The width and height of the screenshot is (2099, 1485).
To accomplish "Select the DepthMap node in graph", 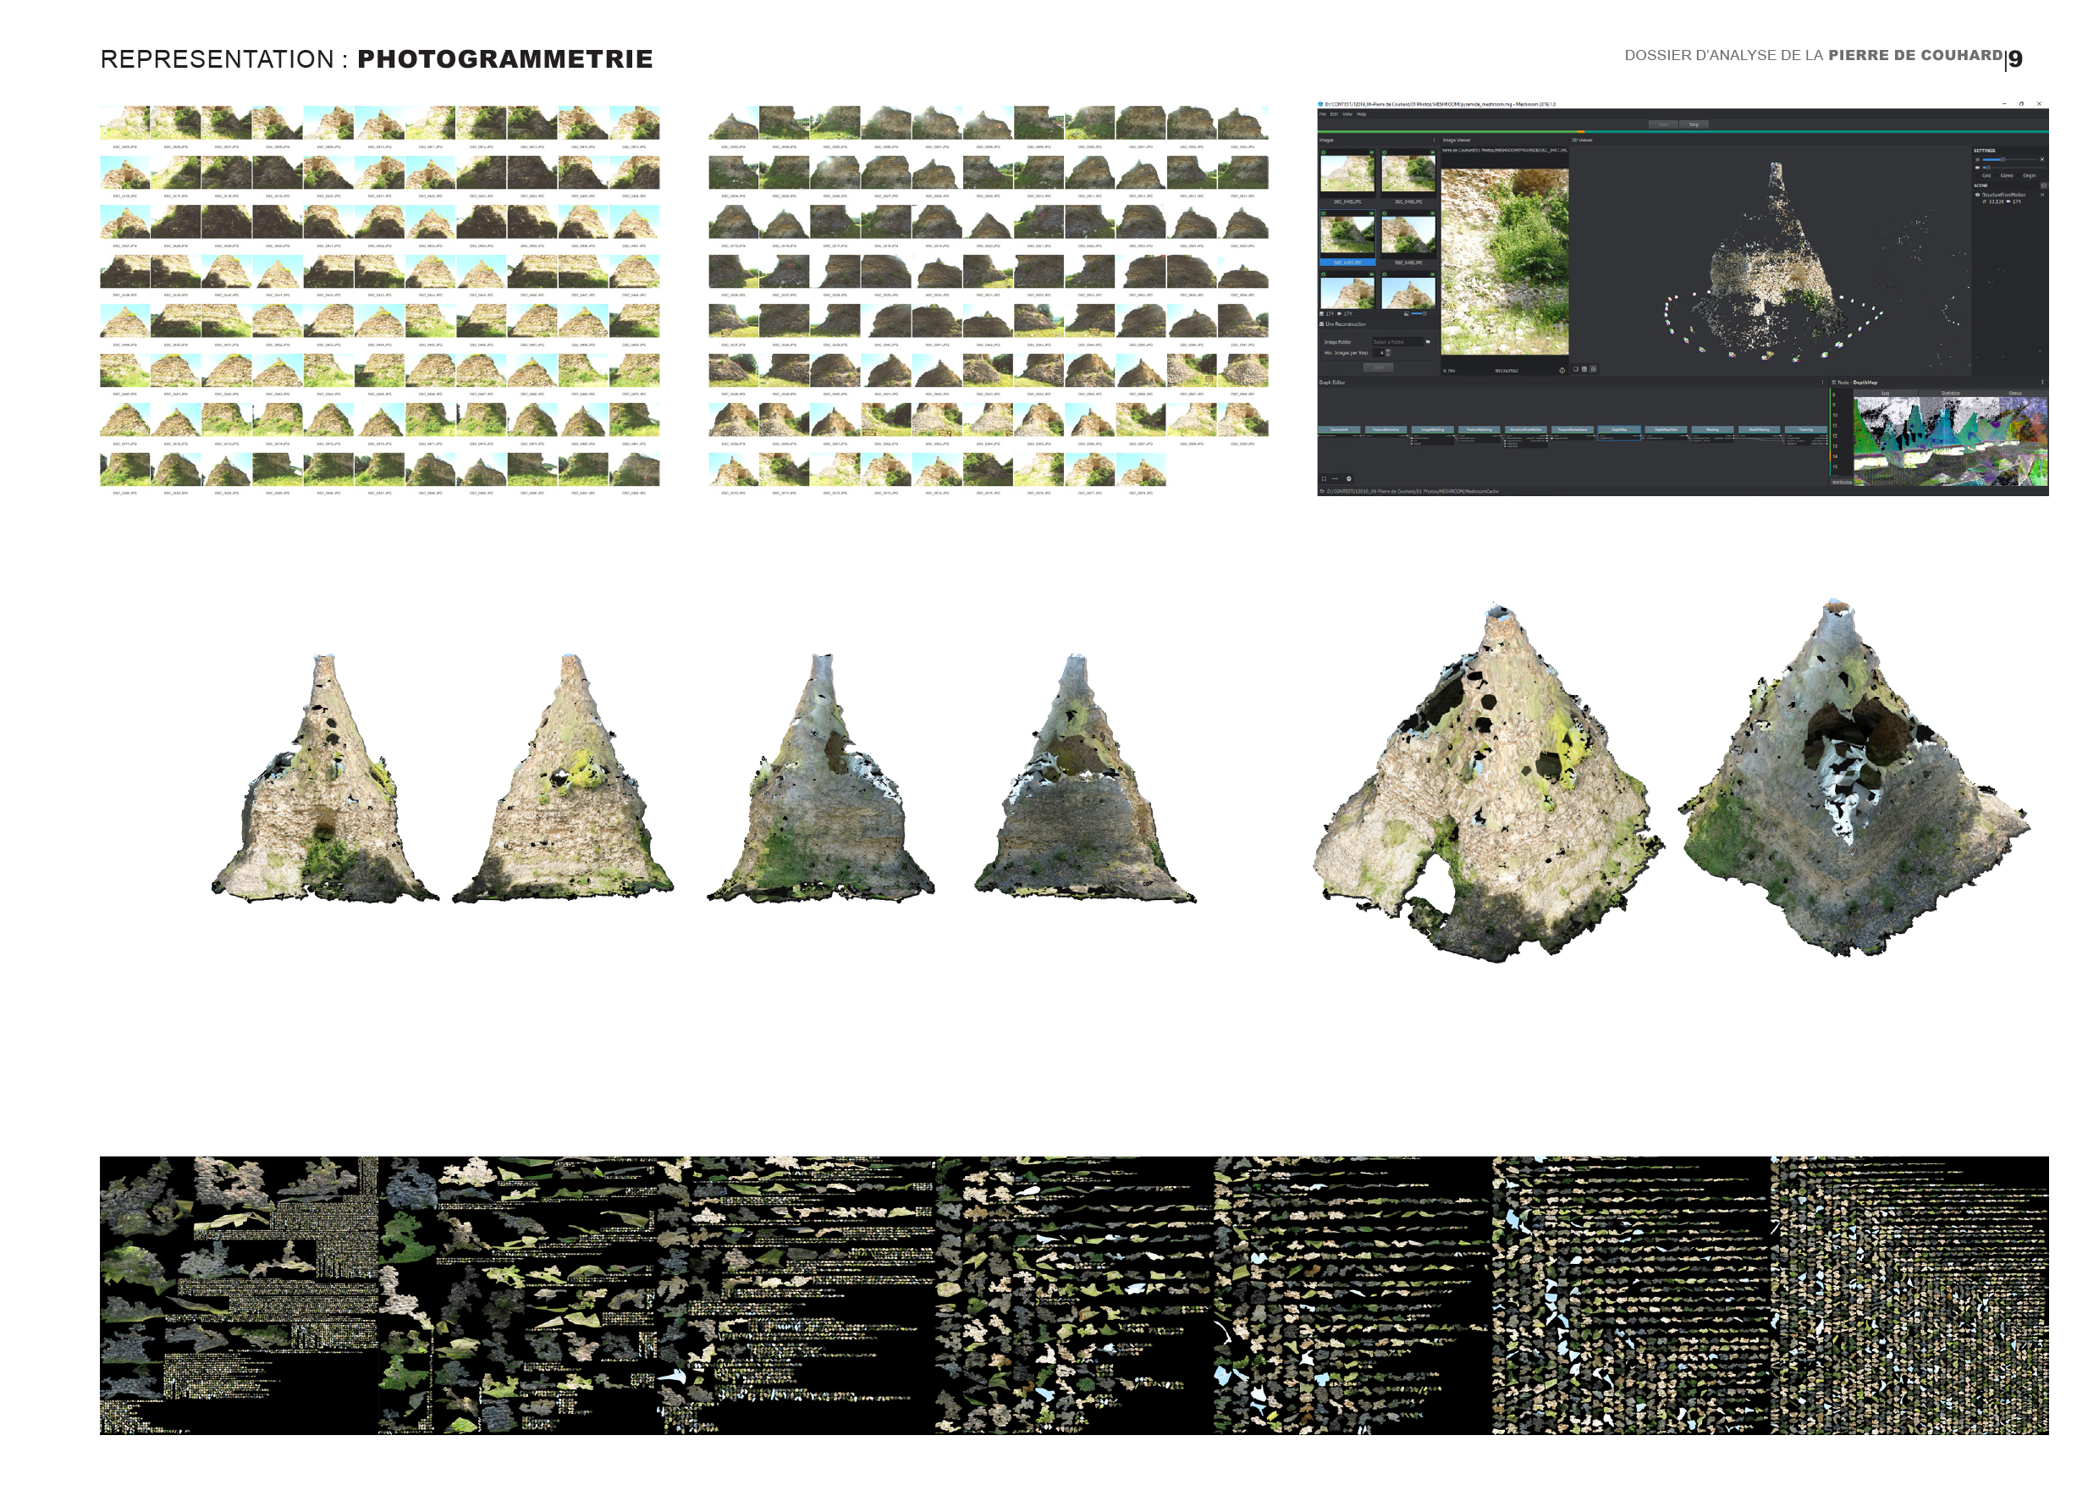I will coord(1619,430).
